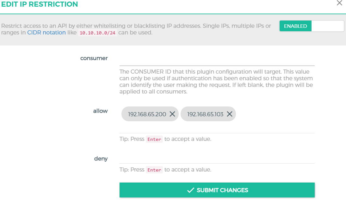This screenshot has height=205, width=346.
Task: Select the 192.168.65.103 chip text
Action: pyautogui.click(x=205, y=114)
